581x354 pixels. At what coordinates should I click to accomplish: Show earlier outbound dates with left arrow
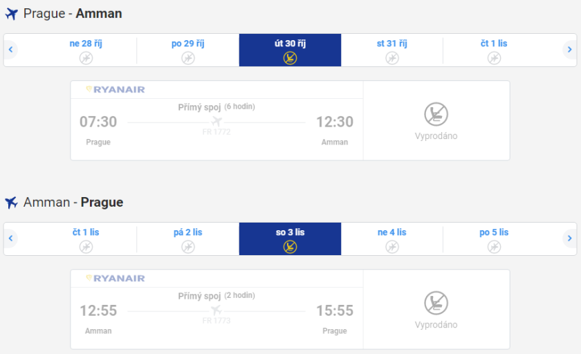coord(10,50)
